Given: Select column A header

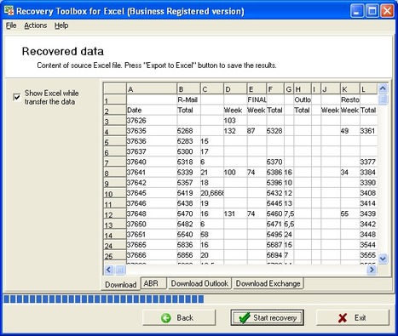Looking at the screenshot, I should 152,89.
